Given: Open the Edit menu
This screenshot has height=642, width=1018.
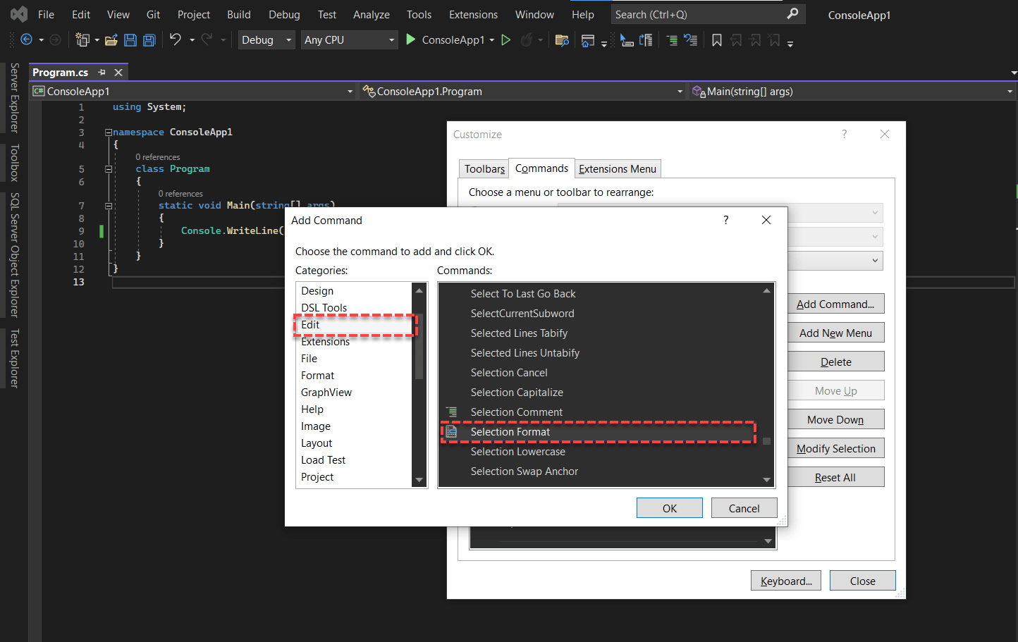Looking at the screenshot, I should point(81,14).
